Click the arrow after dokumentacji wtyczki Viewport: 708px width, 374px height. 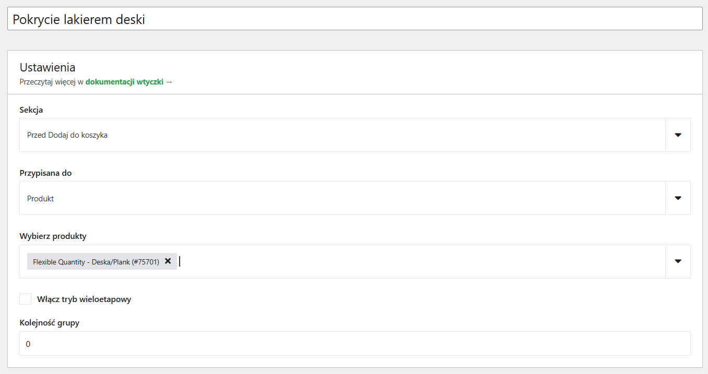click(169, 82)
